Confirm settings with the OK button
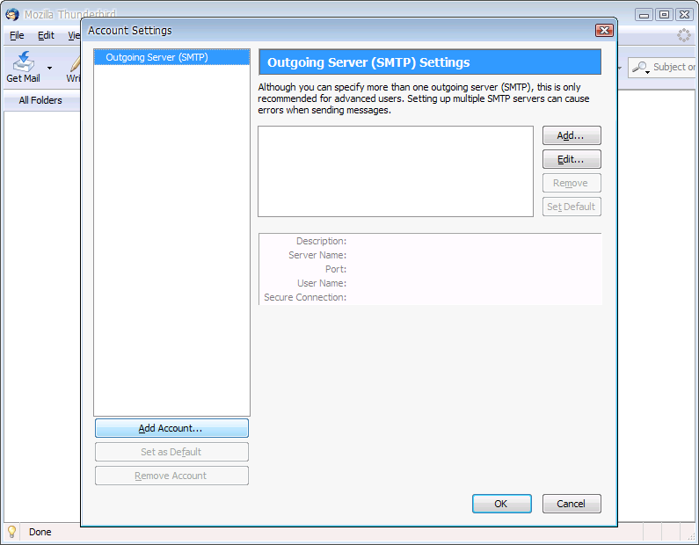This screenshot has height=545, width=699. tap(501, 504)
